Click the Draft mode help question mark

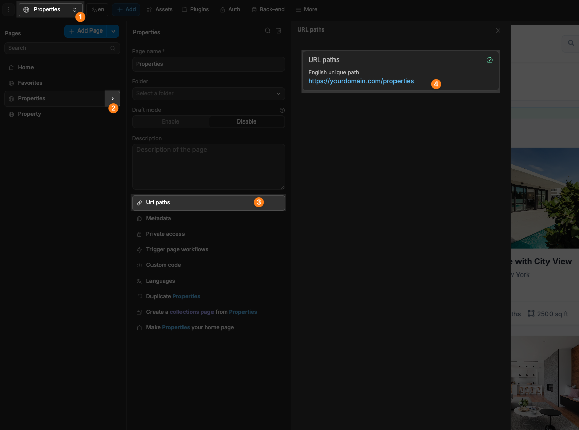(x=282, y=110)
